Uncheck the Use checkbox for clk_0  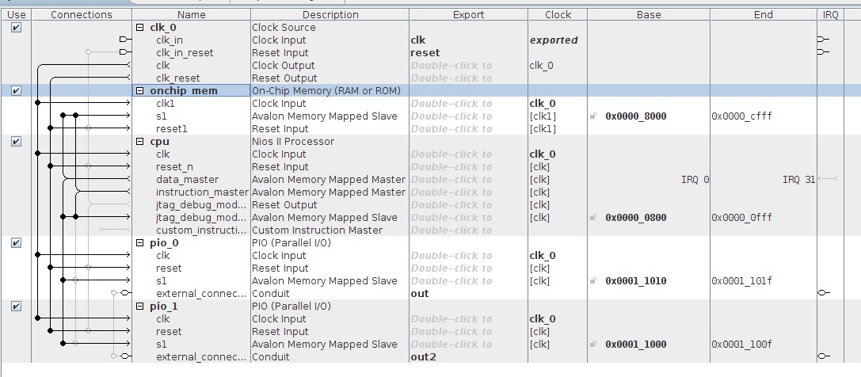16,27
